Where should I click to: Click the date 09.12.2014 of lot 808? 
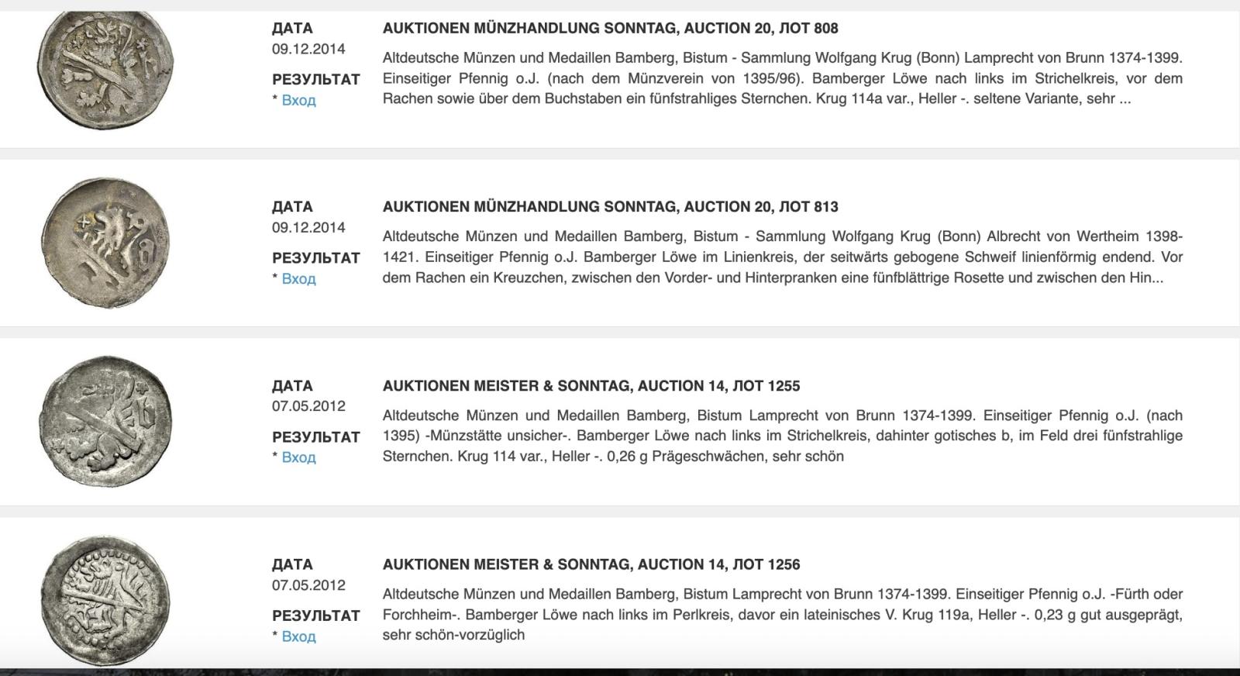(x=308, y=49)
